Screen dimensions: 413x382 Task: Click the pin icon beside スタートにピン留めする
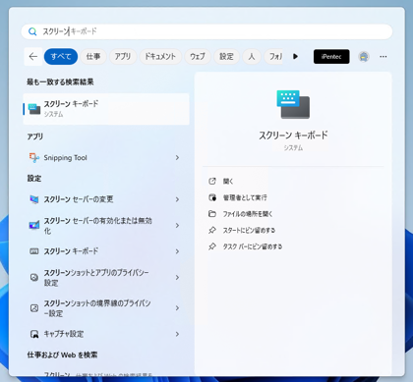coord(212,230)
